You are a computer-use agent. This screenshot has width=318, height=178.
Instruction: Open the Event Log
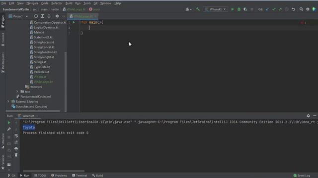pos(302,176)
